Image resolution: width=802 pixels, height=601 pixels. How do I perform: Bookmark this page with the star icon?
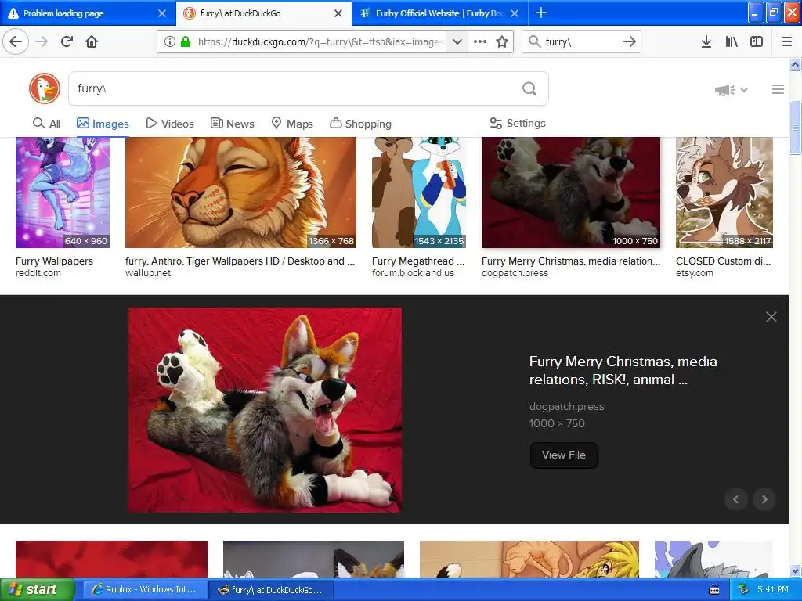[x=502, y=41]
